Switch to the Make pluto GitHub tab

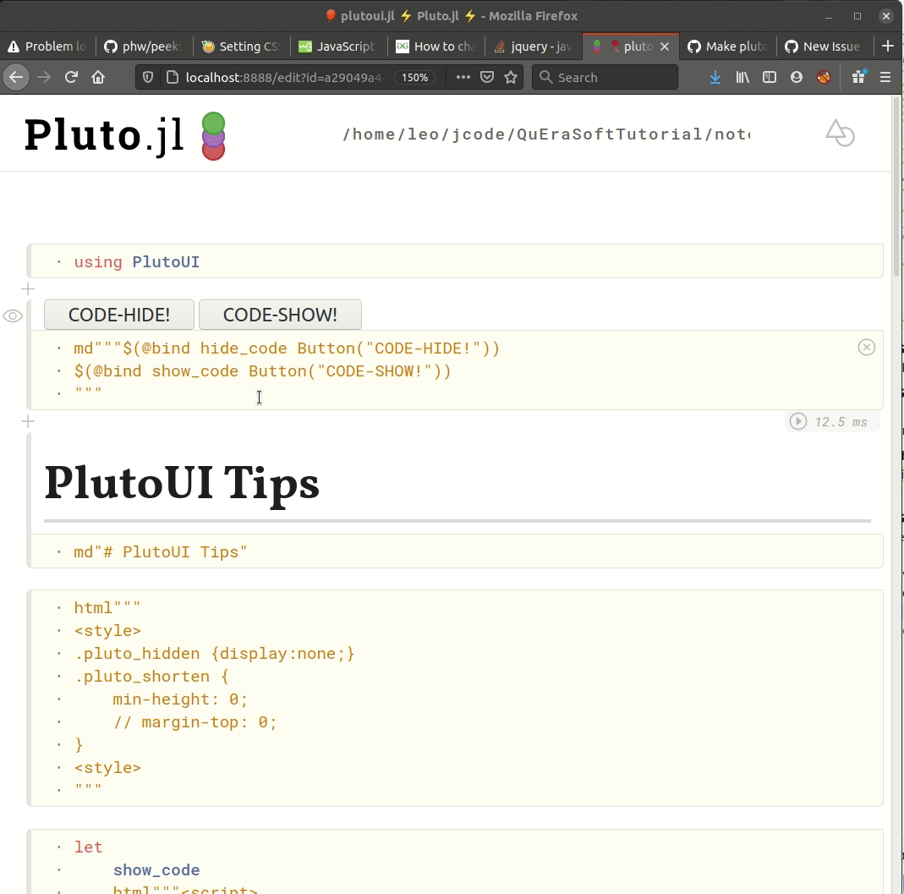point(727,47)
